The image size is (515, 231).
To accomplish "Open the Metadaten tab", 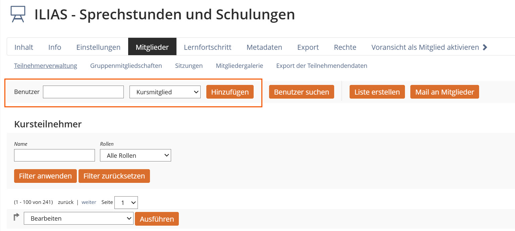I will coord(264,47).
